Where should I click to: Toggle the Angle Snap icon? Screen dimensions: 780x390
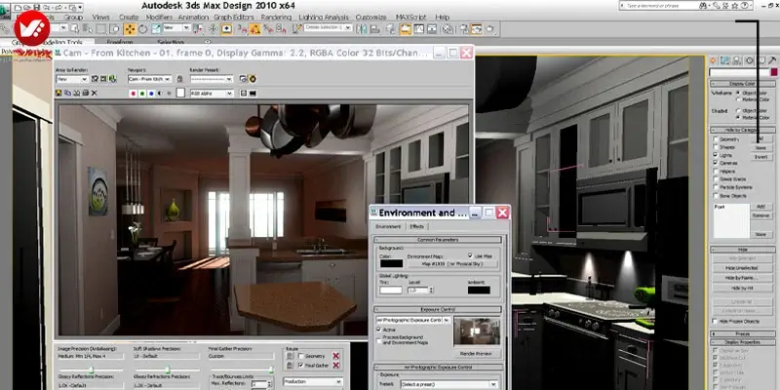[x=254, y=28]
